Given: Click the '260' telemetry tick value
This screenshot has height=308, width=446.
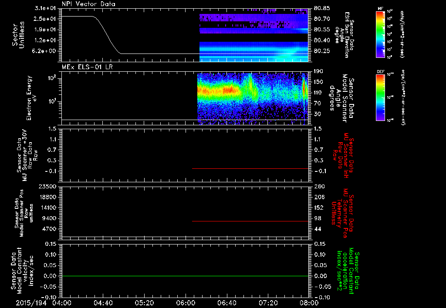Looking at the screenshot, I should click(319, 186).
